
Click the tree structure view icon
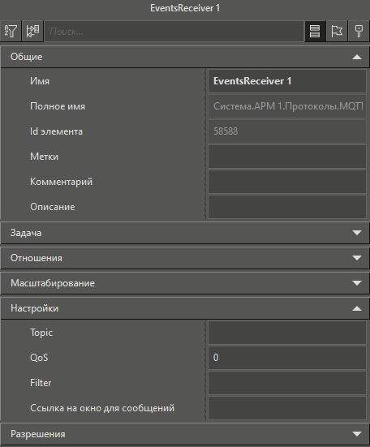tap(32, 31)
